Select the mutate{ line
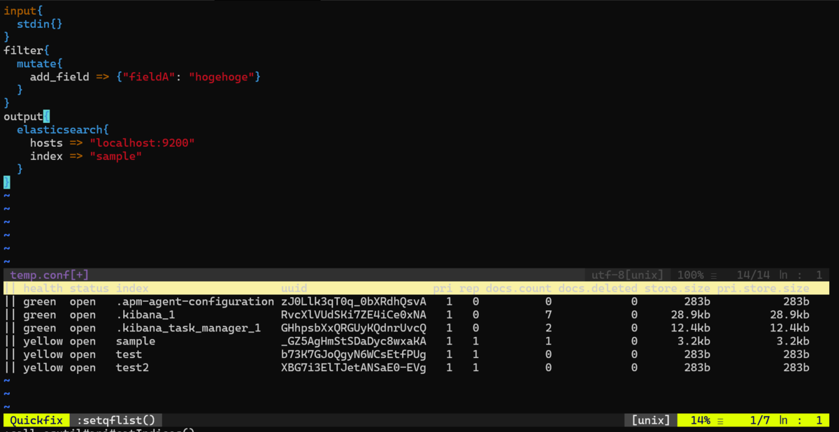The image size is (839, 432). pos(41,64)
